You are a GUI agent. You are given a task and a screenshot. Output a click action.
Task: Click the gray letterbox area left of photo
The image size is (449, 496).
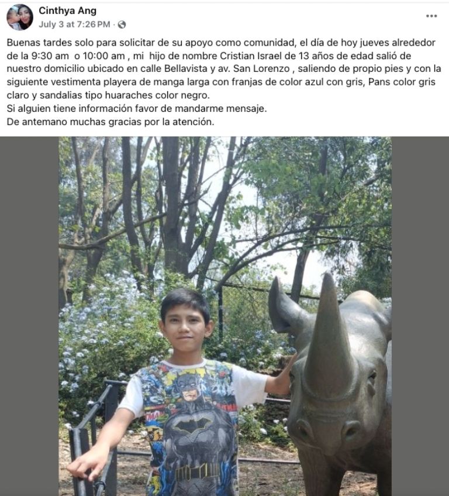pyautogui.click(x=29, y=316)
